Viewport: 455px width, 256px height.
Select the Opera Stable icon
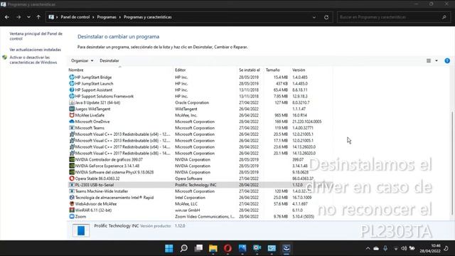click(72, 178)
